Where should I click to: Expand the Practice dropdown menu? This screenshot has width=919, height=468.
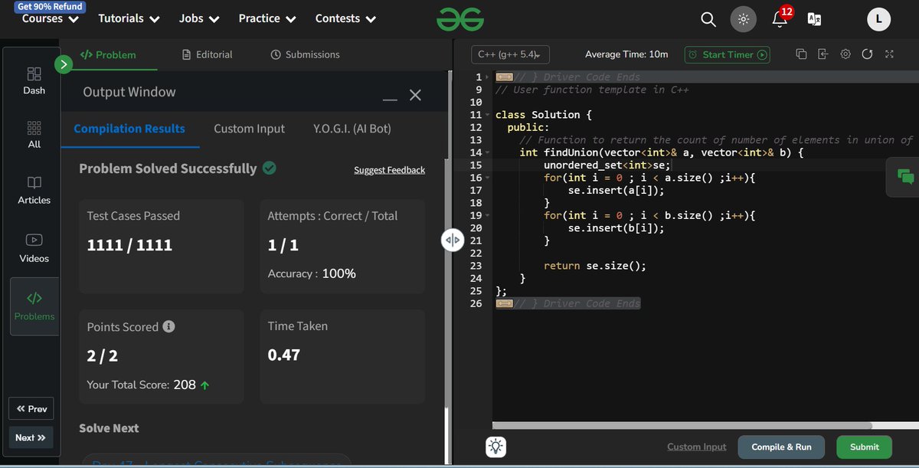pos(267,18)
